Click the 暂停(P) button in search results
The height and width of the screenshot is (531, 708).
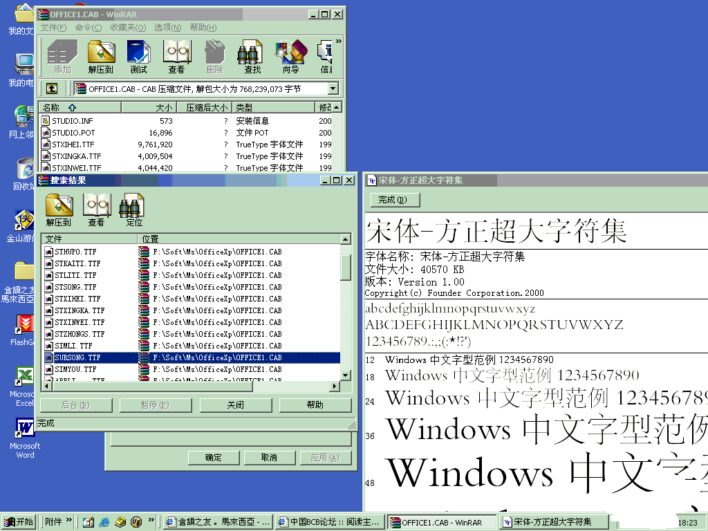tap(156, 405)
